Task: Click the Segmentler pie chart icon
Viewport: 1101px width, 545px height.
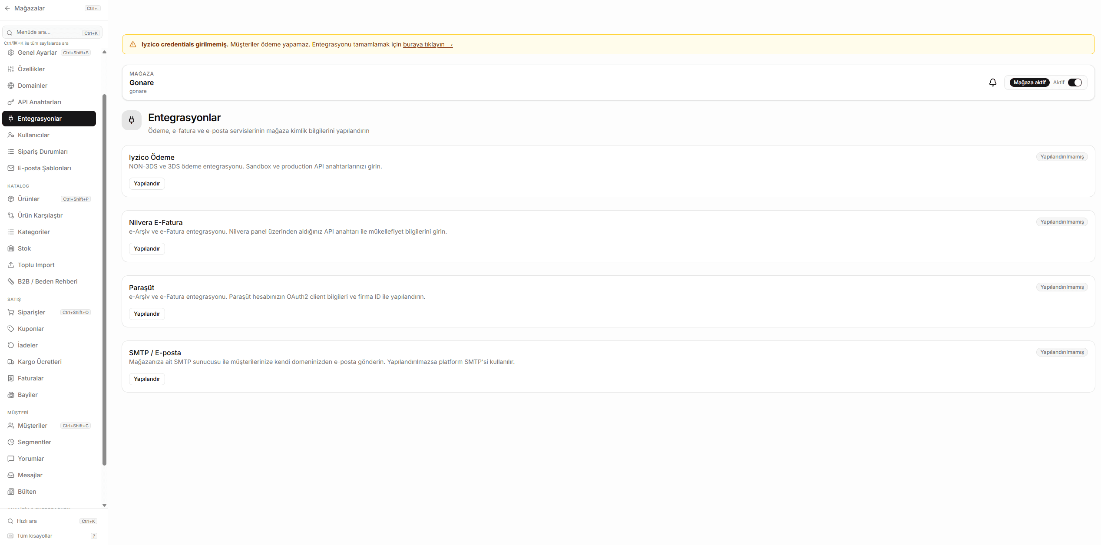Action: 11,442
